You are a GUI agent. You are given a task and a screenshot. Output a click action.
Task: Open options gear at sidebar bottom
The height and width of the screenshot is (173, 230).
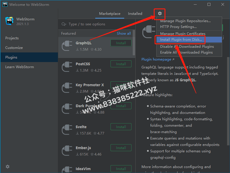coord(8,167)
